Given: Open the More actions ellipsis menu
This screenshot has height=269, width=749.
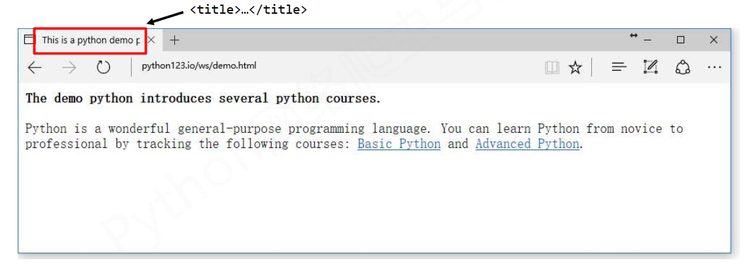Looking at the screenshot, I should click(x=714, y=68).
